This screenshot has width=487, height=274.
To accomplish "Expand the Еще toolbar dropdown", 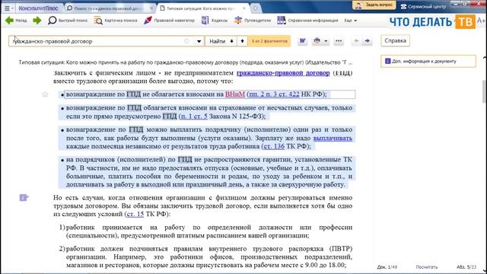I will pyautogui.click(x=350, y=21).
